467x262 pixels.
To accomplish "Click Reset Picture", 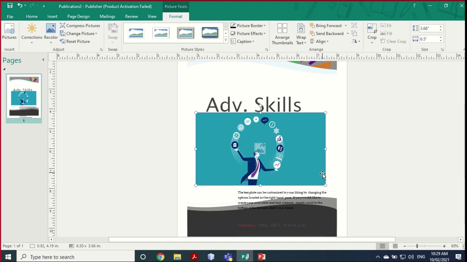I will pyautogui.click(x=75, y=41).
